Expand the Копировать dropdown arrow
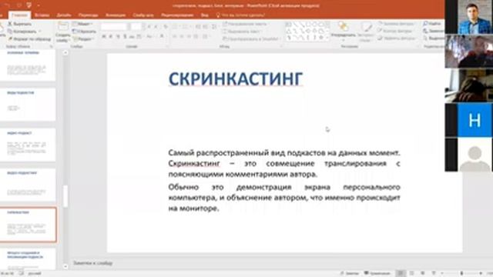 click(x=40, y=32)
